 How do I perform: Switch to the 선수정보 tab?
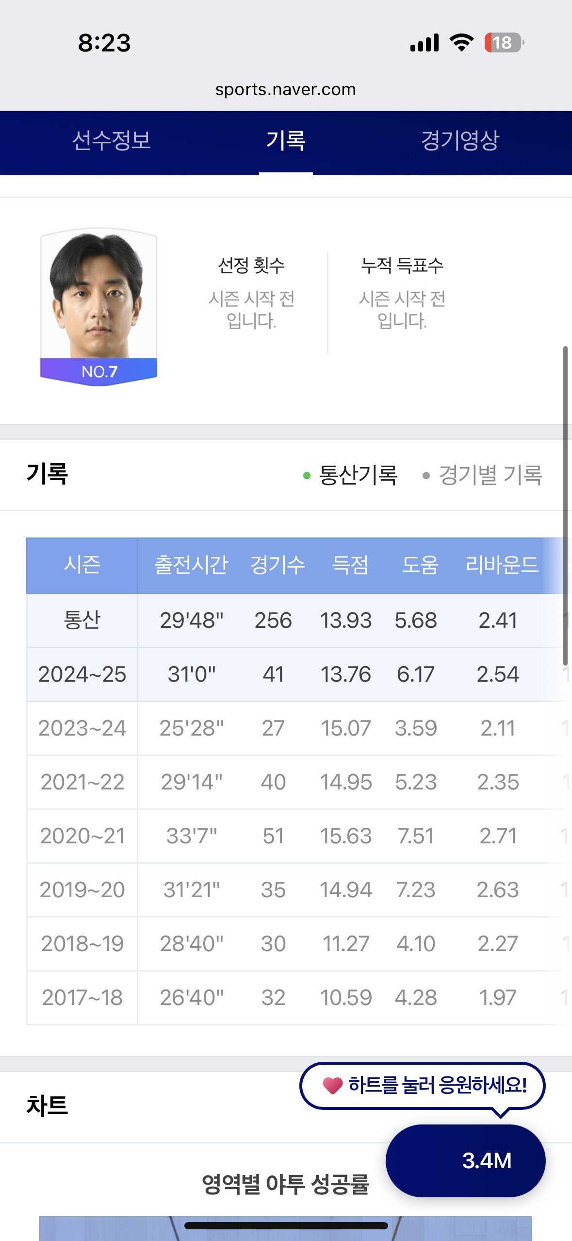click(111, 141)
